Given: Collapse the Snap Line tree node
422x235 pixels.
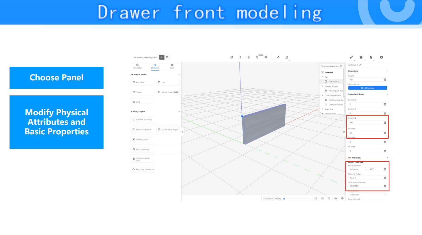Looking at the screenshot, I should (x=322, y=109).
